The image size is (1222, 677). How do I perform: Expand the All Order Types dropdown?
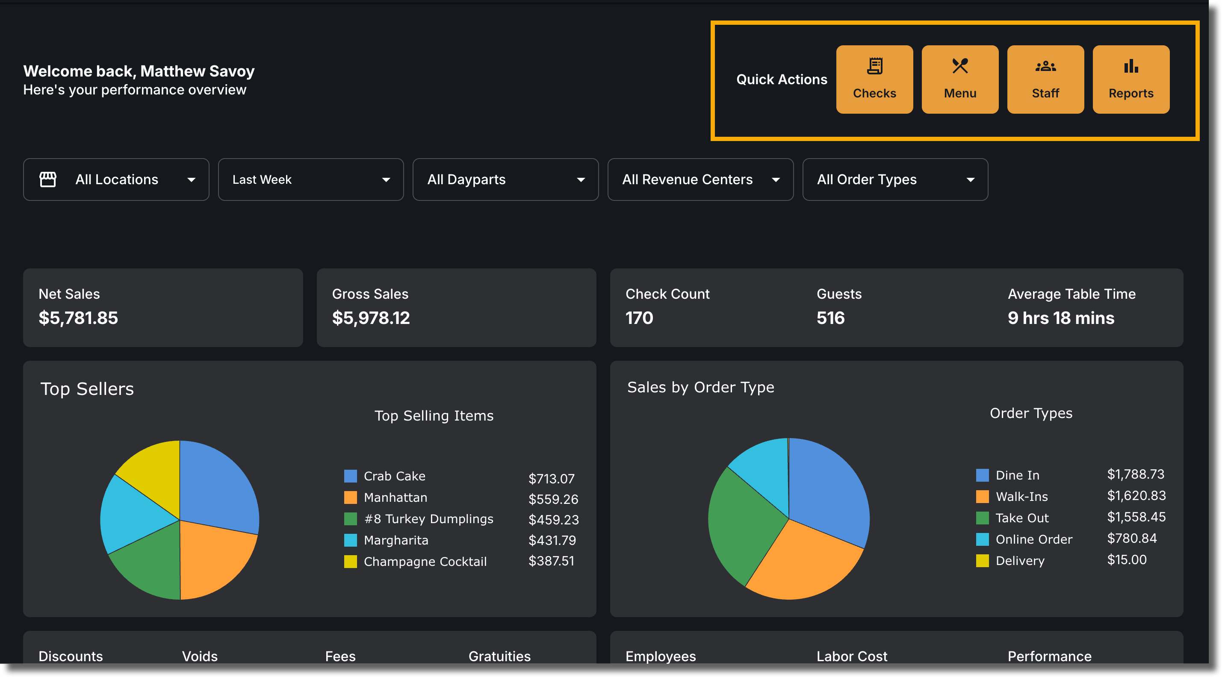894,179
